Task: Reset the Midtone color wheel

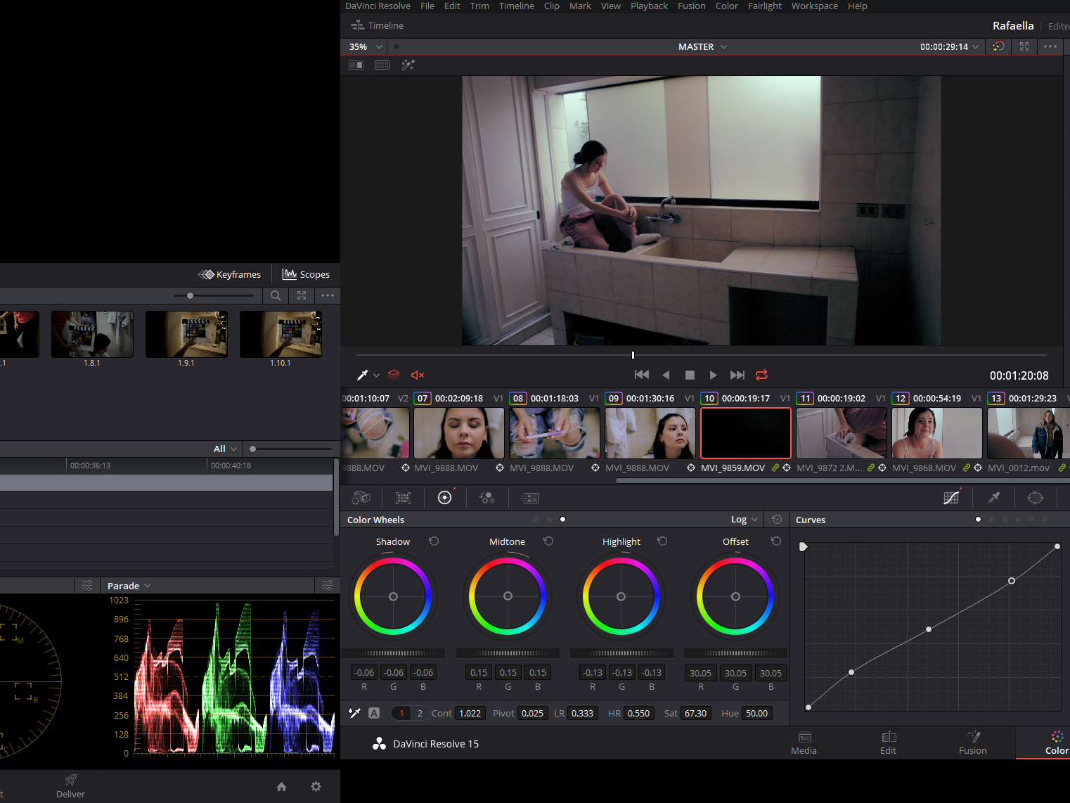Action: [548, 541]
